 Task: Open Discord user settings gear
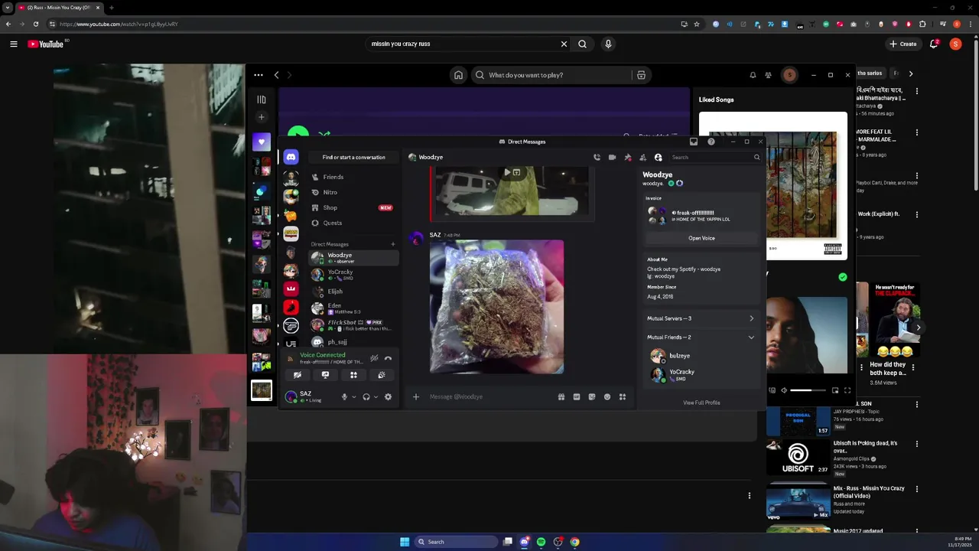(x=388, y=396)
